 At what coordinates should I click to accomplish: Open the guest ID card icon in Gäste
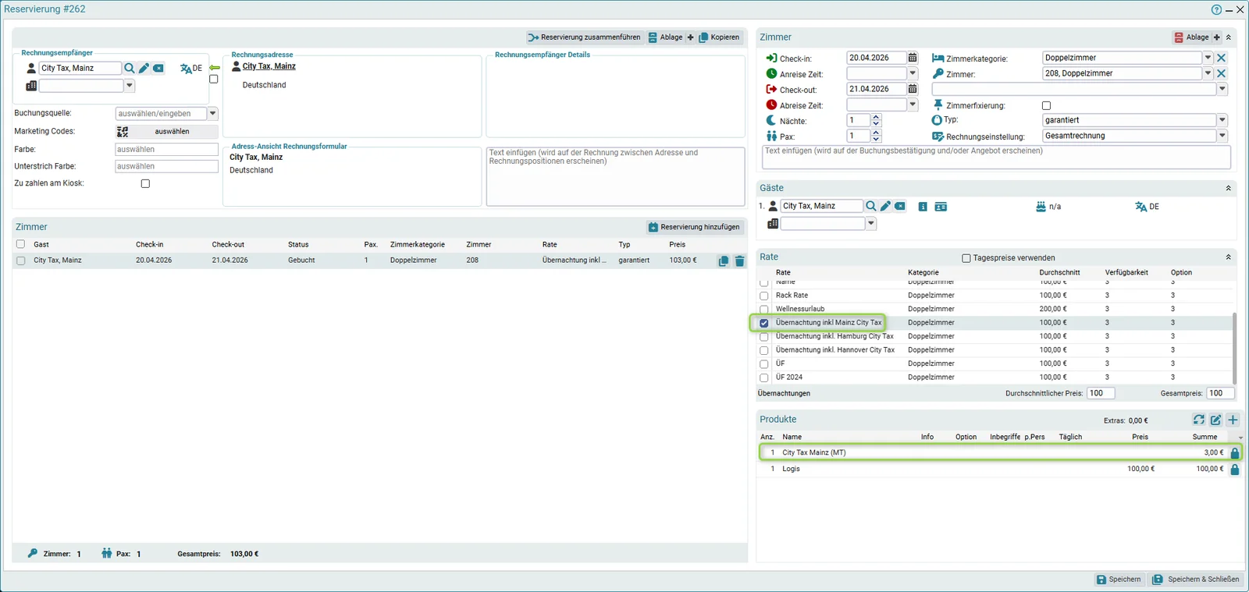[x=941, y=207]
